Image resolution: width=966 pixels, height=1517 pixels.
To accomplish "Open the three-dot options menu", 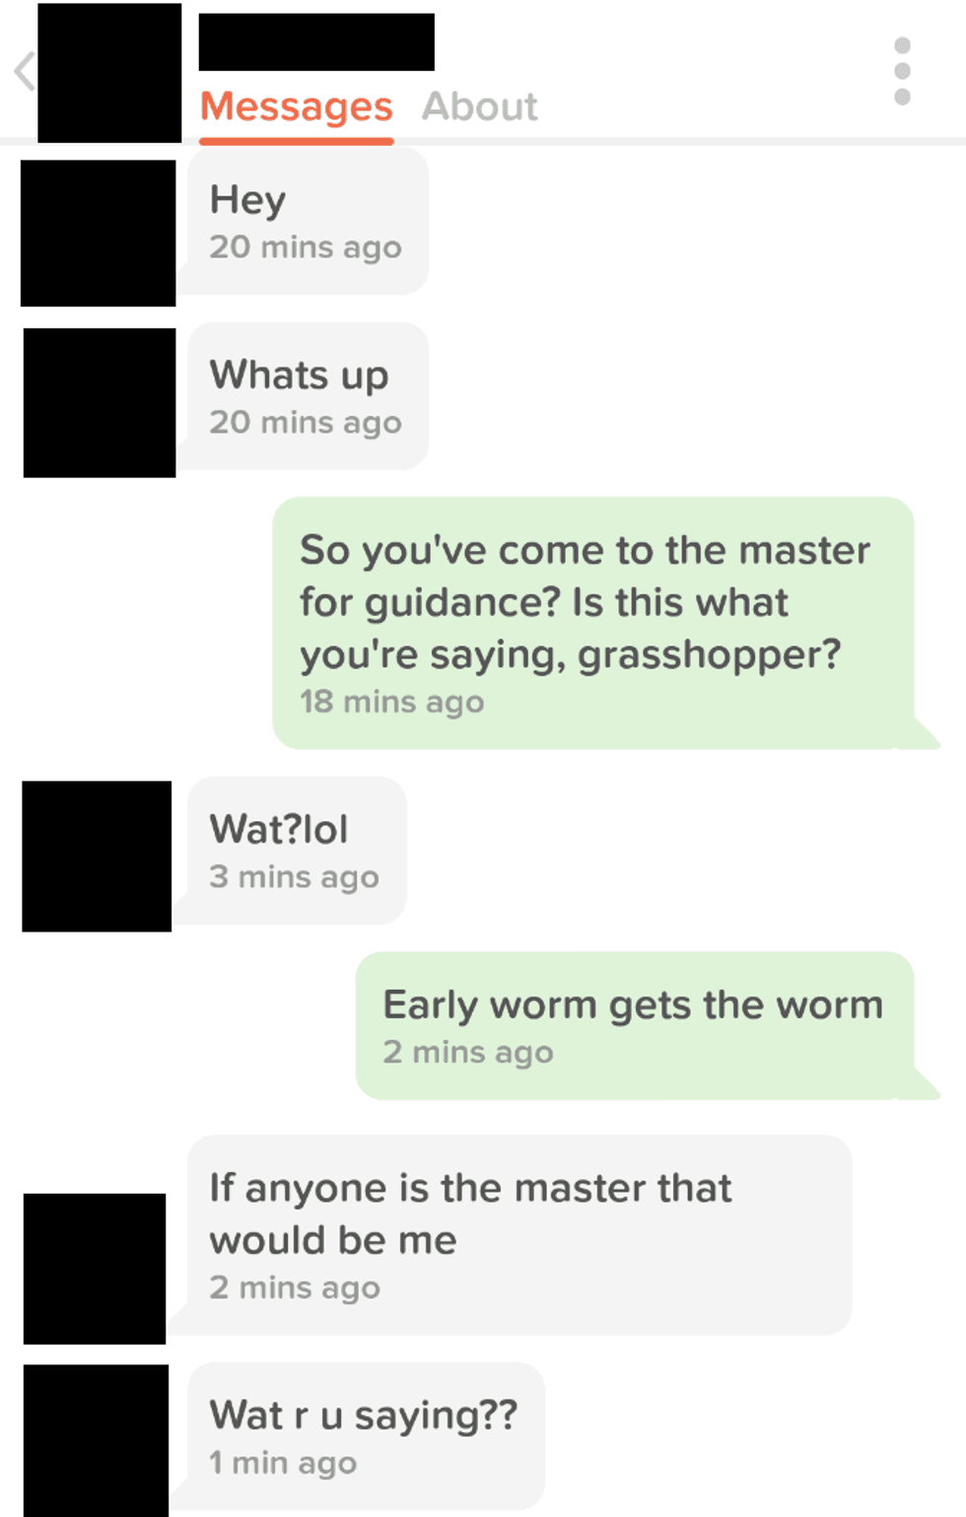I will click(902, 71).
